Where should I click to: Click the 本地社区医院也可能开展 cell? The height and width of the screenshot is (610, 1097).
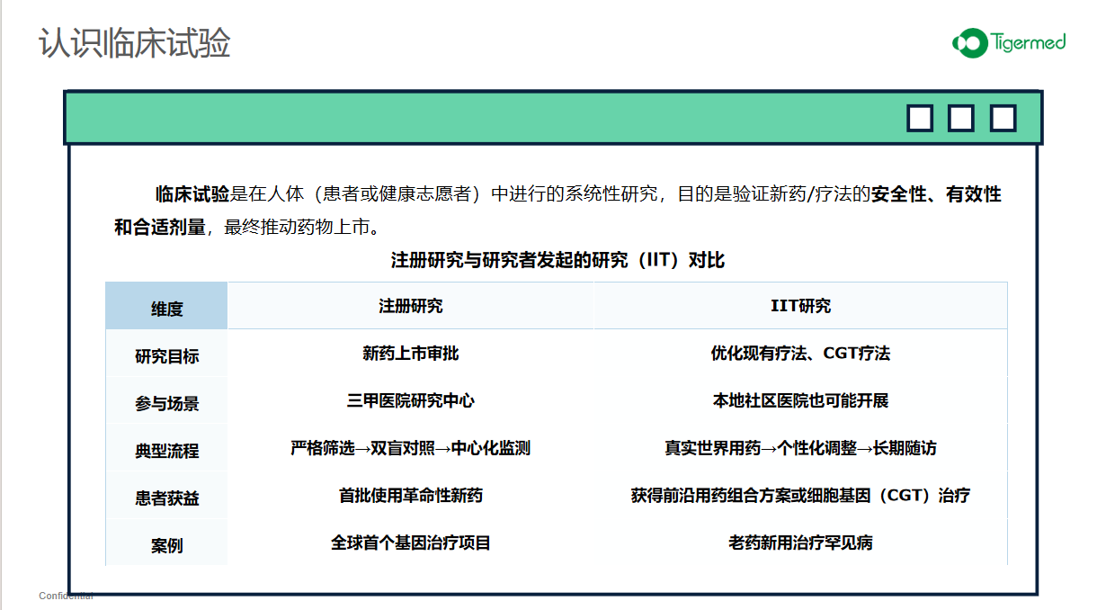(x=800, y=400)
